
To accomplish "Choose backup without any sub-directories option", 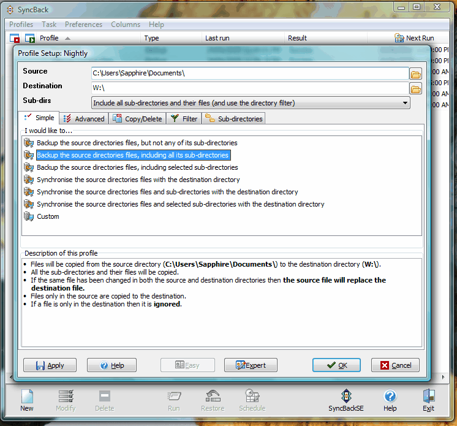I will (x=137, y=143).
